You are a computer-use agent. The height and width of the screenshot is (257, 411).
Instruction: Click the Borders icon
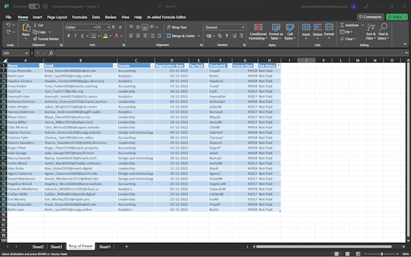click(x=94, y=36)
